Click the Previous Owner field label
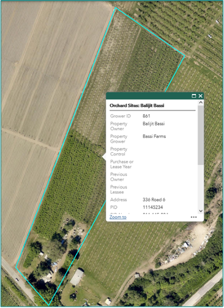 pyautogui.click(x=119, y=177)
